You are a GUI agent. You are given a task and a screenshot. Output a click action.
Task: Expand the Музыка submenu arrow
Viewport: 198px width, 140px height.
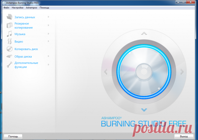[x=48, y=34]
